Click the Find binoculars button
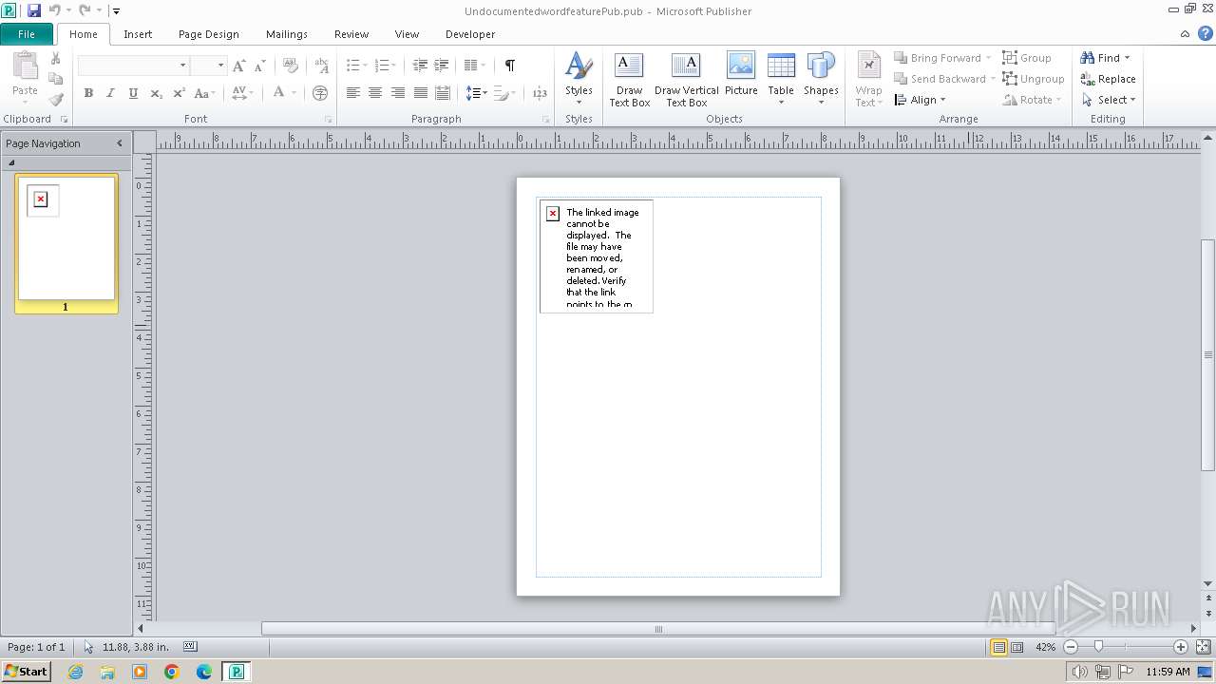Viewport: 1216px width, 684px height. click(x=1105, y=58)
